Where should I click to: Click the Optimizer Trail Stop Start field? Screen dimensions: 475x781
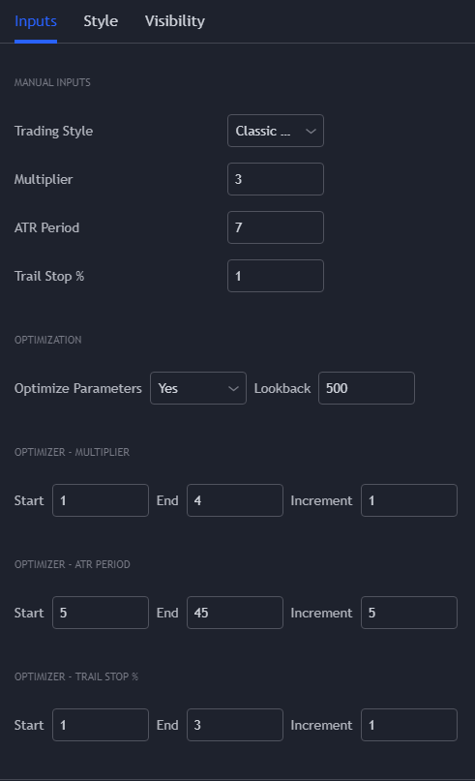coord(101,725)
